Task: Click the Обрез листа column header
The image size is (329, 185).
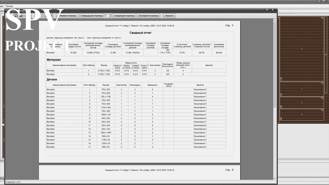Action: pos(131,63)
